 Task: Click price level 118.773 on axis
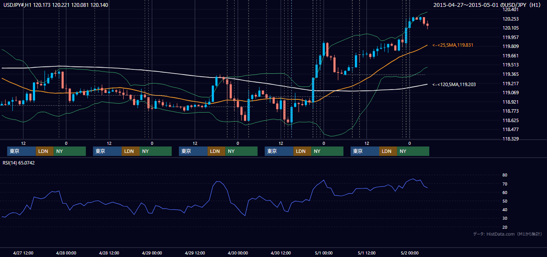pyautogui.click(x=511, y=111)
